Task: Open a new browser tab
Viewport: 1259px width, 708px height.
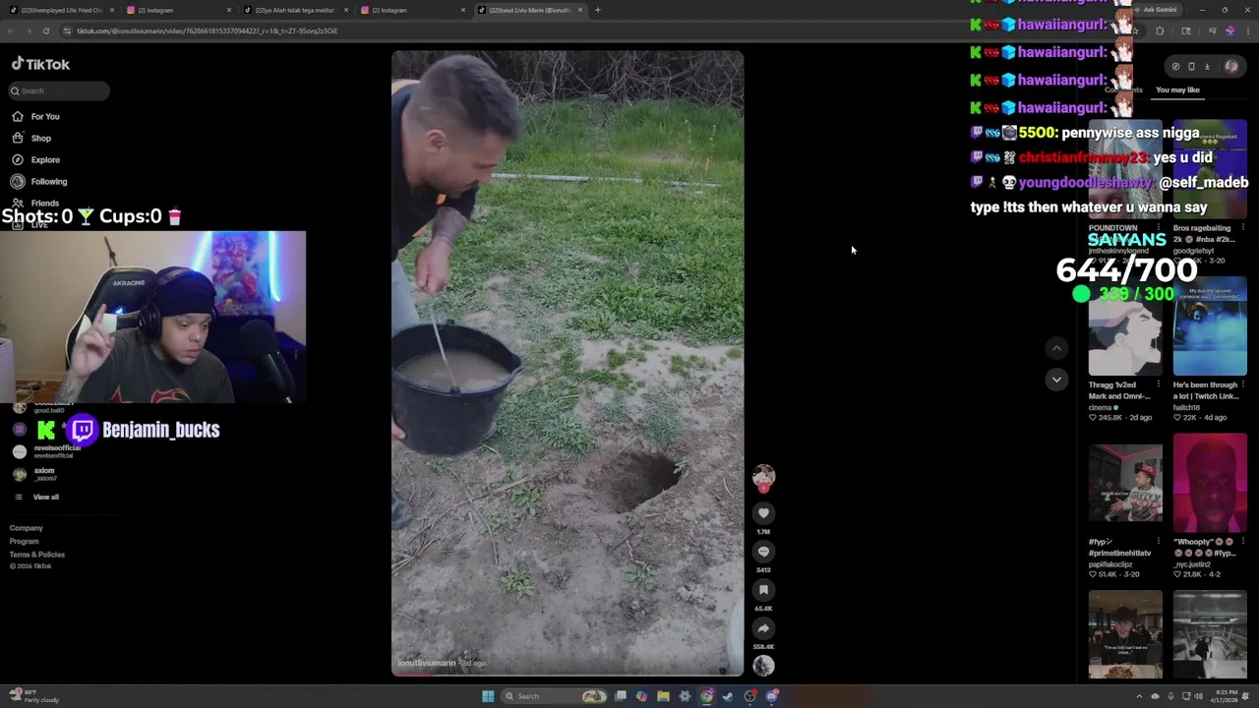Action: click(x=598, y=10)
